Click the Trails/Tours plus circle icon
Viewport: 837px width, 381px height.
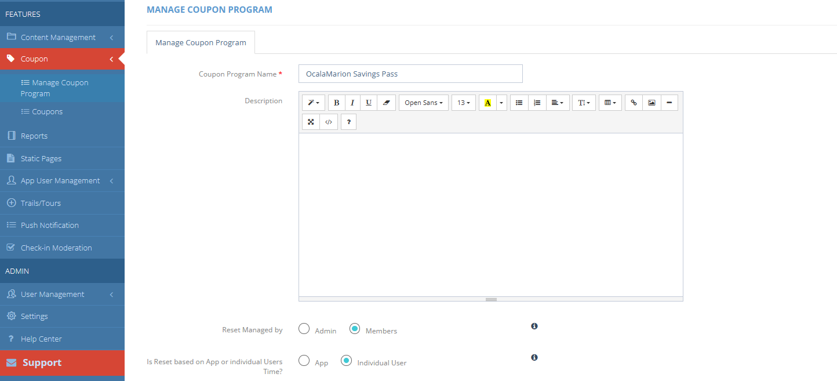(11, 203)
